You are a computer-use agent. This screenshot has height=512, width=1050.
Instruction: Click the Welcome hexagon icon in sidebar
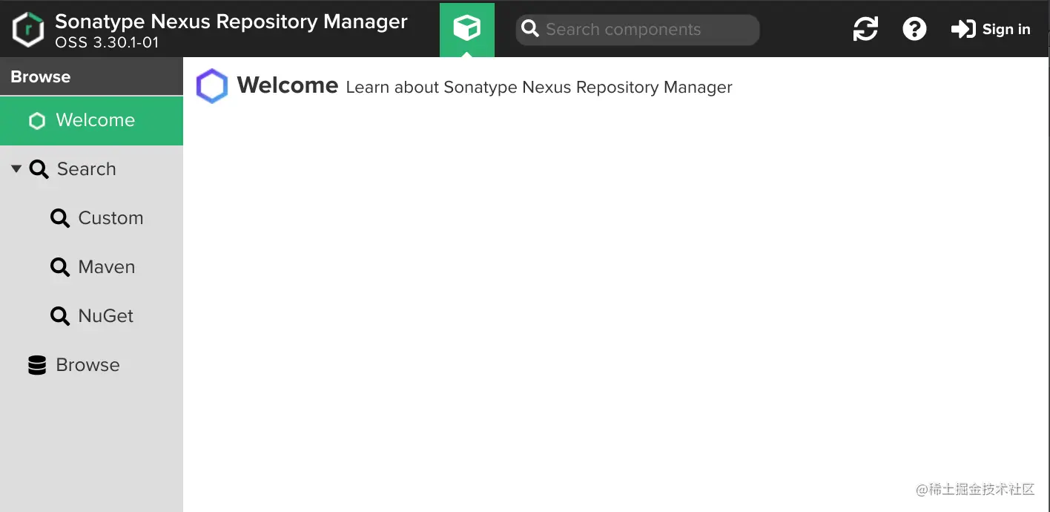(x=36, y=120)
